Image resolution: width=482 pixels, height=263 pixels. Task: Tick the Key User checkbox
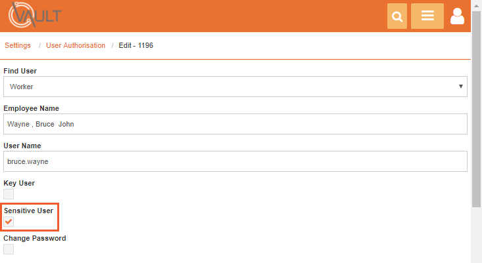click(x=9, y=194)
